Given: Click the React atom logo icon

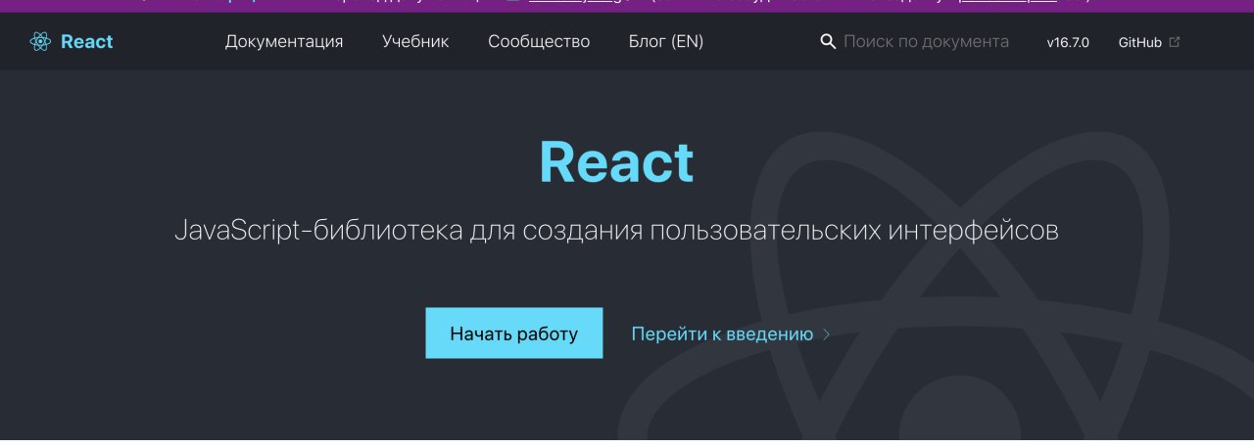Looking at the screenshot, I should (x=40, y=42).
